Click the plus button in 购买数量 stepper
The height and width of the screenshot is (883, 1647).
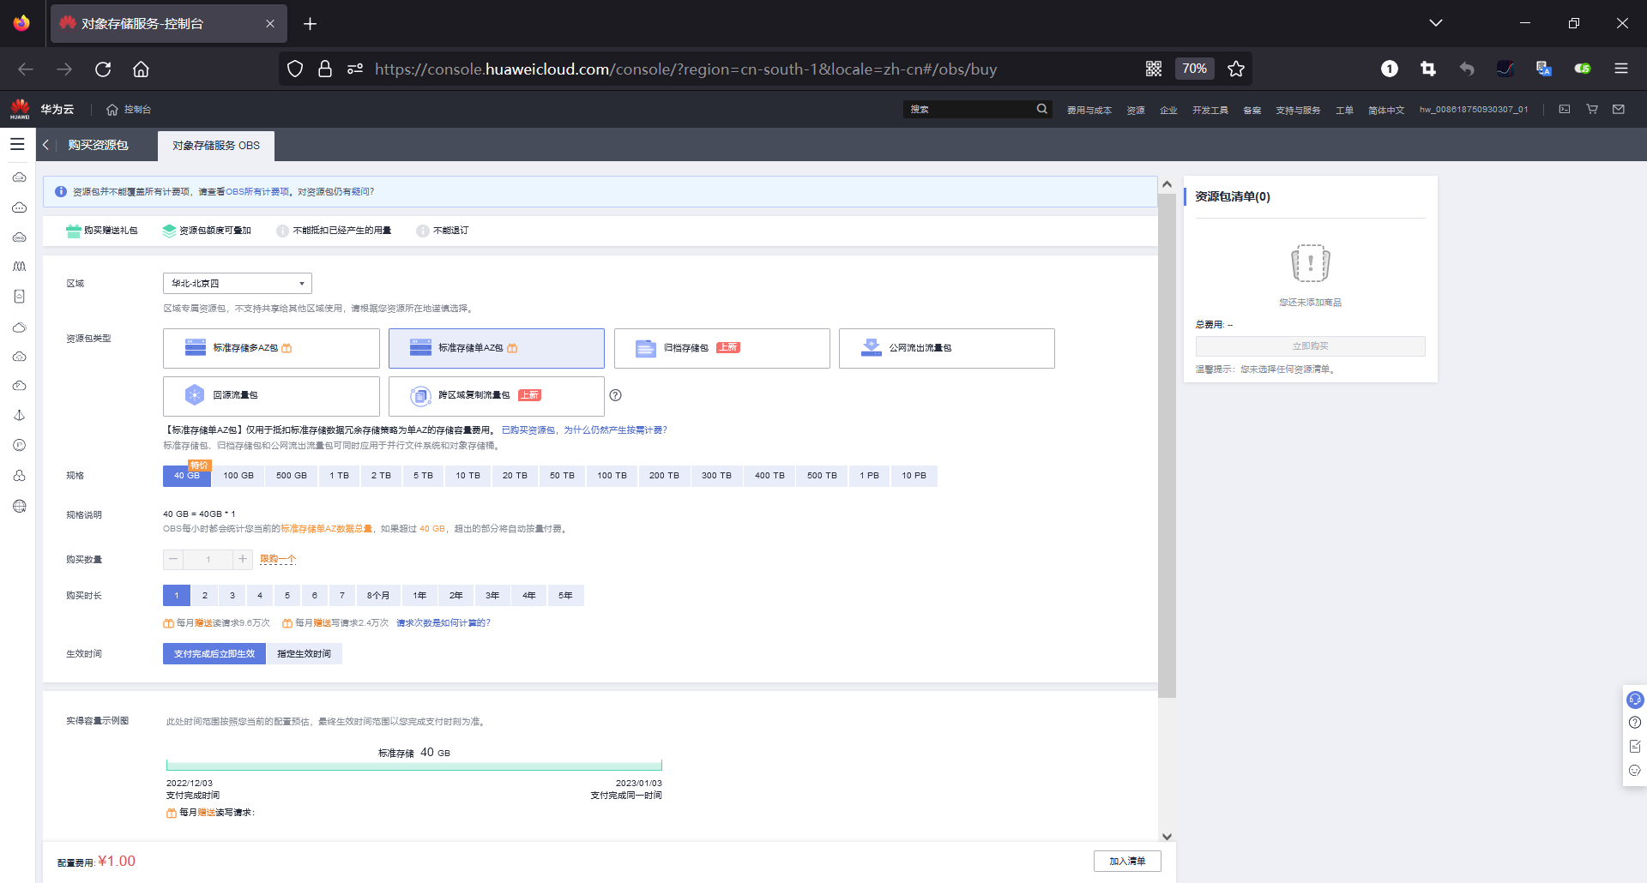point(243,559)
